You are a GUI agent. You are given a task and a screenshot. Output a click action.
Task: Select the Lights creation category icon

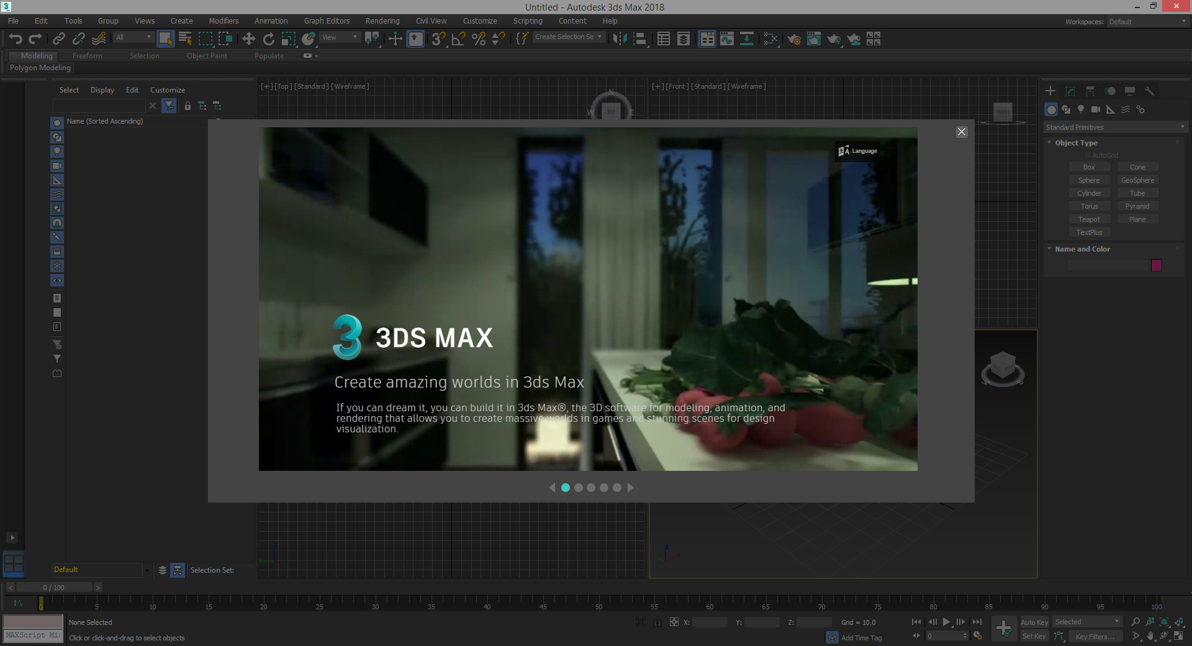click(1081, 109)
